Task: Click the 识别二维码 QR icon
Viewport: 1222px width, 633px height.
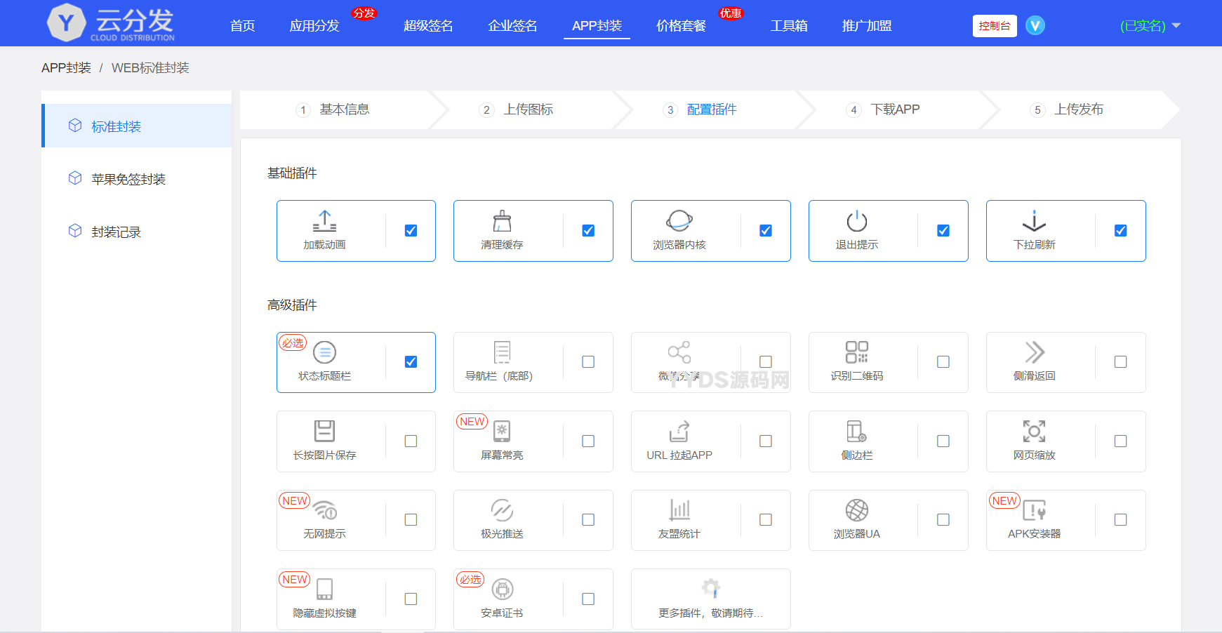Action: pos(857,352)
